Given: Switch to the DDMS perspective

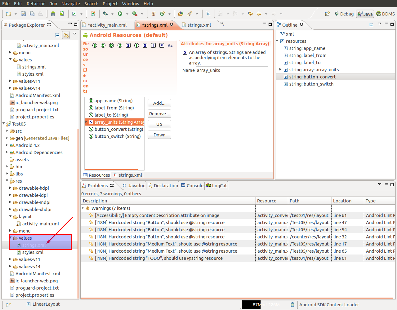Looking at the screenshot, I should pyautogui.click(x=386, y=14).
